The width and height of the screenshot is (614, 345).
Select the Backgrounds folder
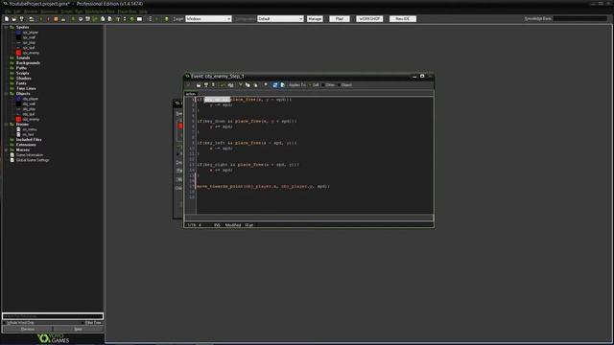28,63
